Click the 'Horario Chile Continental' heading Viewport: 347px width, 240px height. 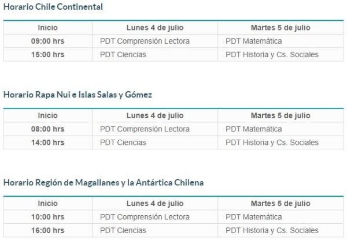tap(53, 7)
